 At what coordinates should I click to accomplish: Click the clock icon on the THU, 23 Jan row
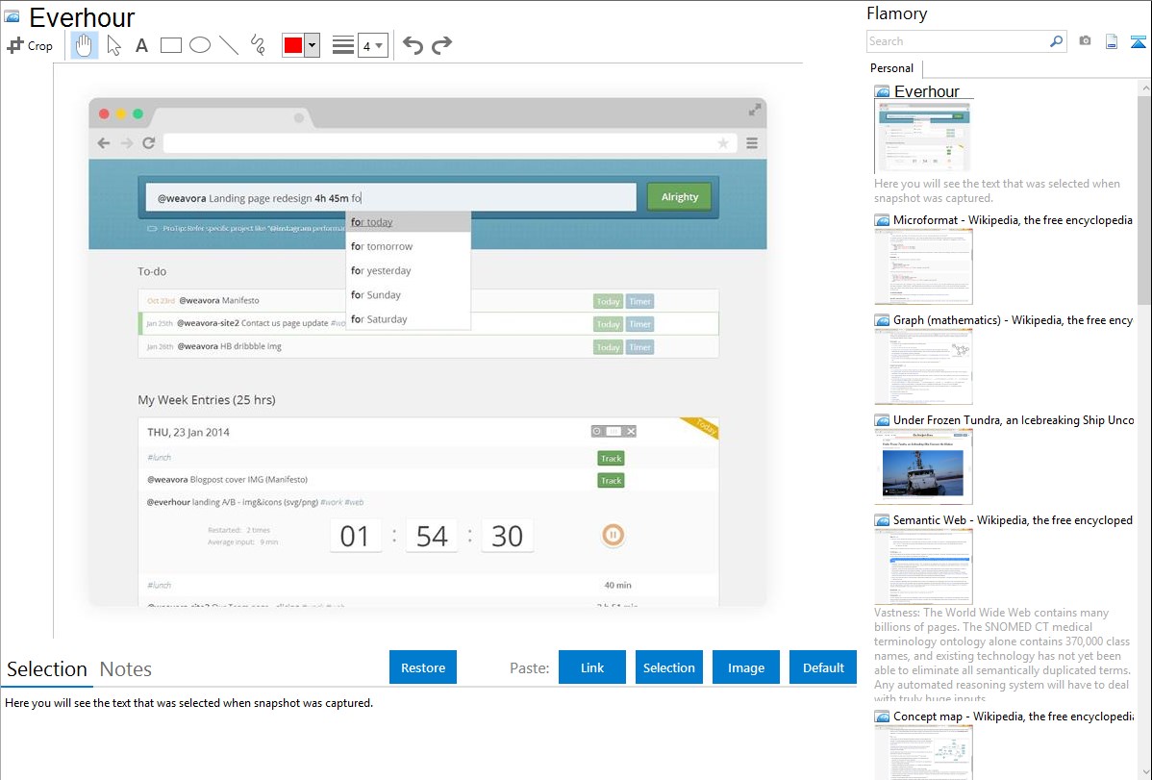[x=596, y=432]
